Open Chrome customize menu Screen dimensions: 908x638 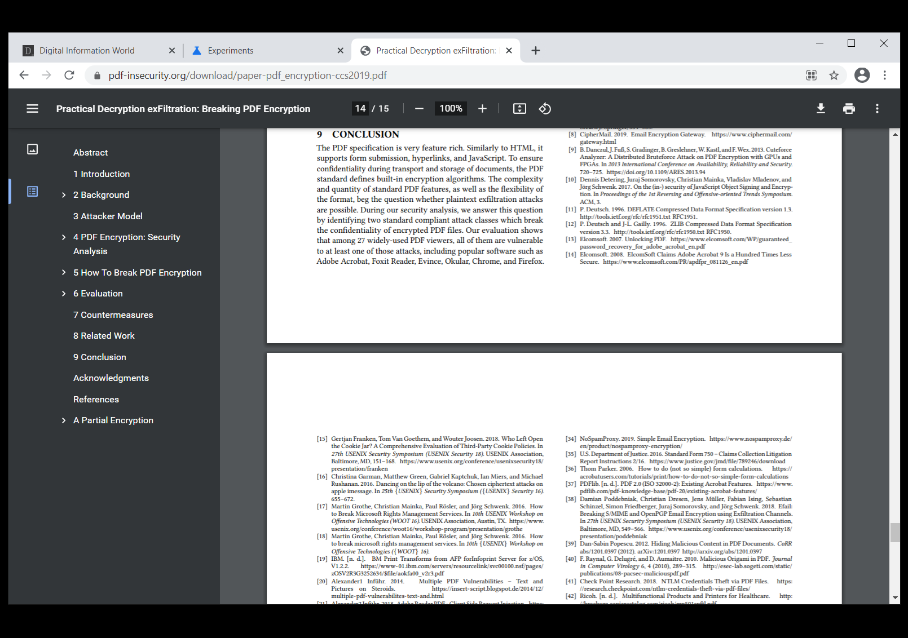pos(884,75)
